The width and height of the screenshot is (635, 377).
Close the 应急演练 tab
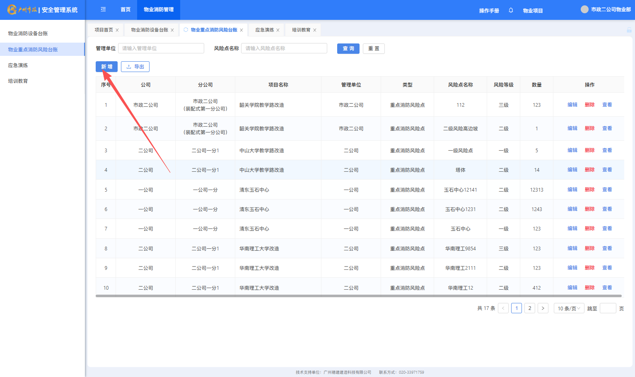tap(278, 30)
